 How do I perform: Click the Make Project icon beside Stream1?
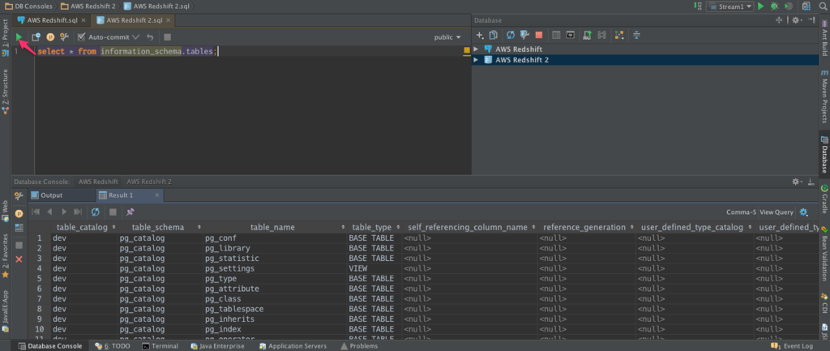(697, 6)
